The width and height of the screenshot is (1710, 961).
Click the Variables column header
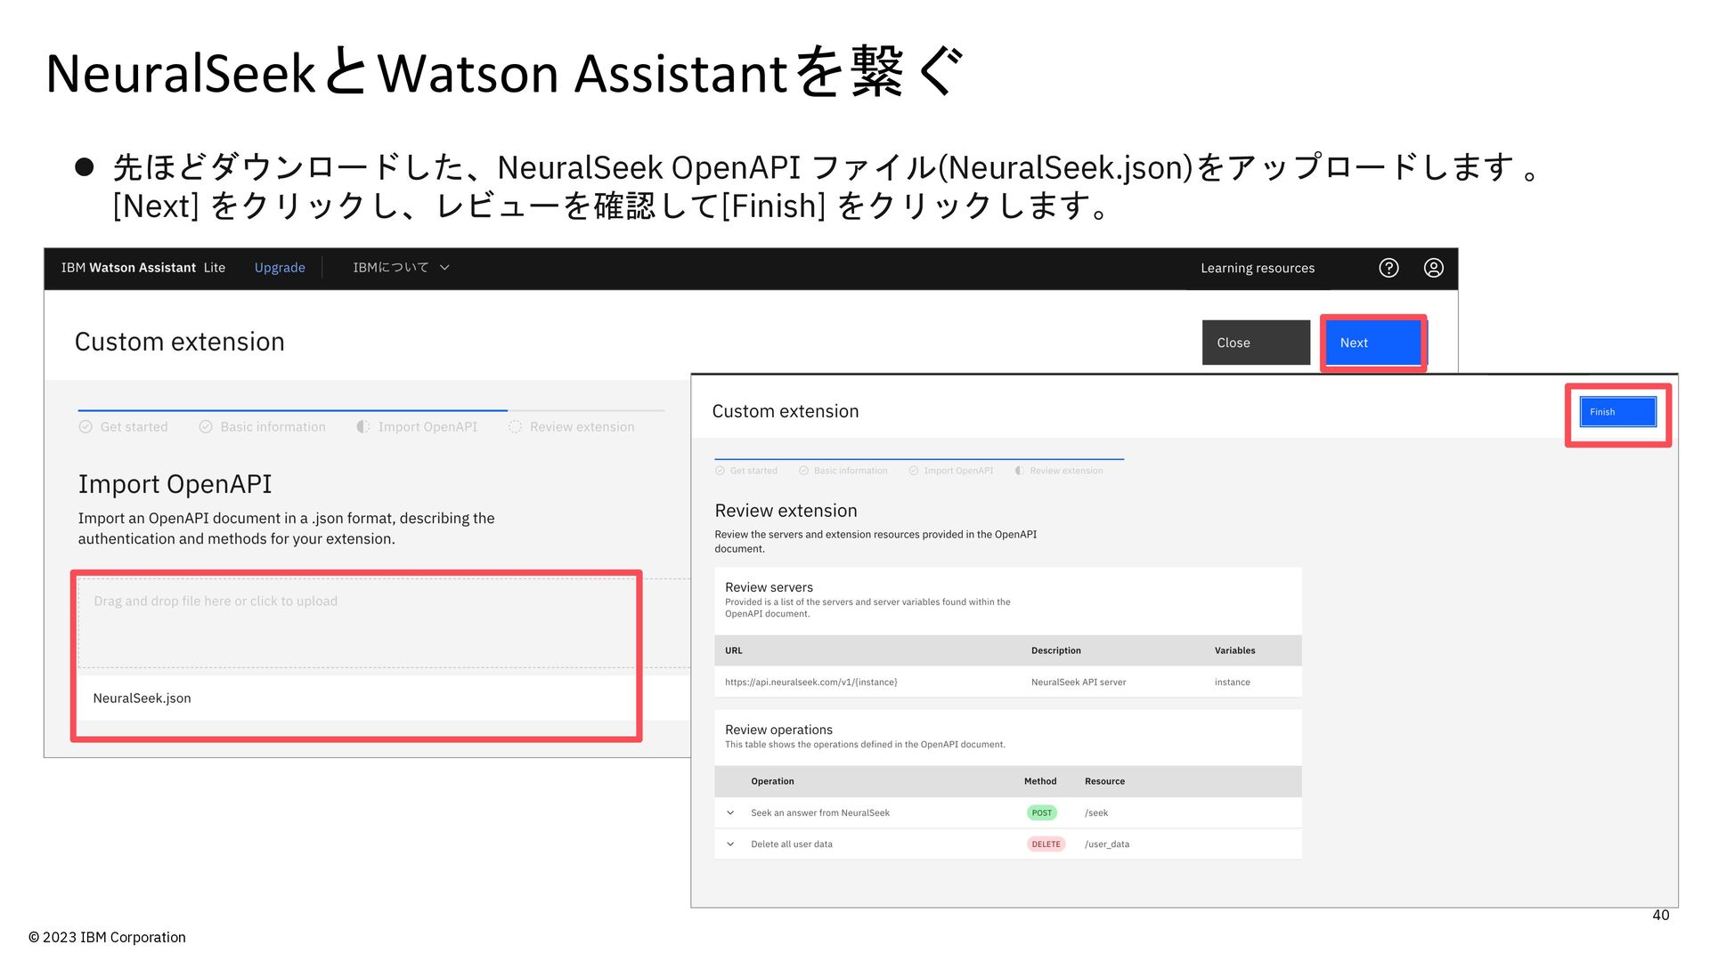coord(1234,650)
